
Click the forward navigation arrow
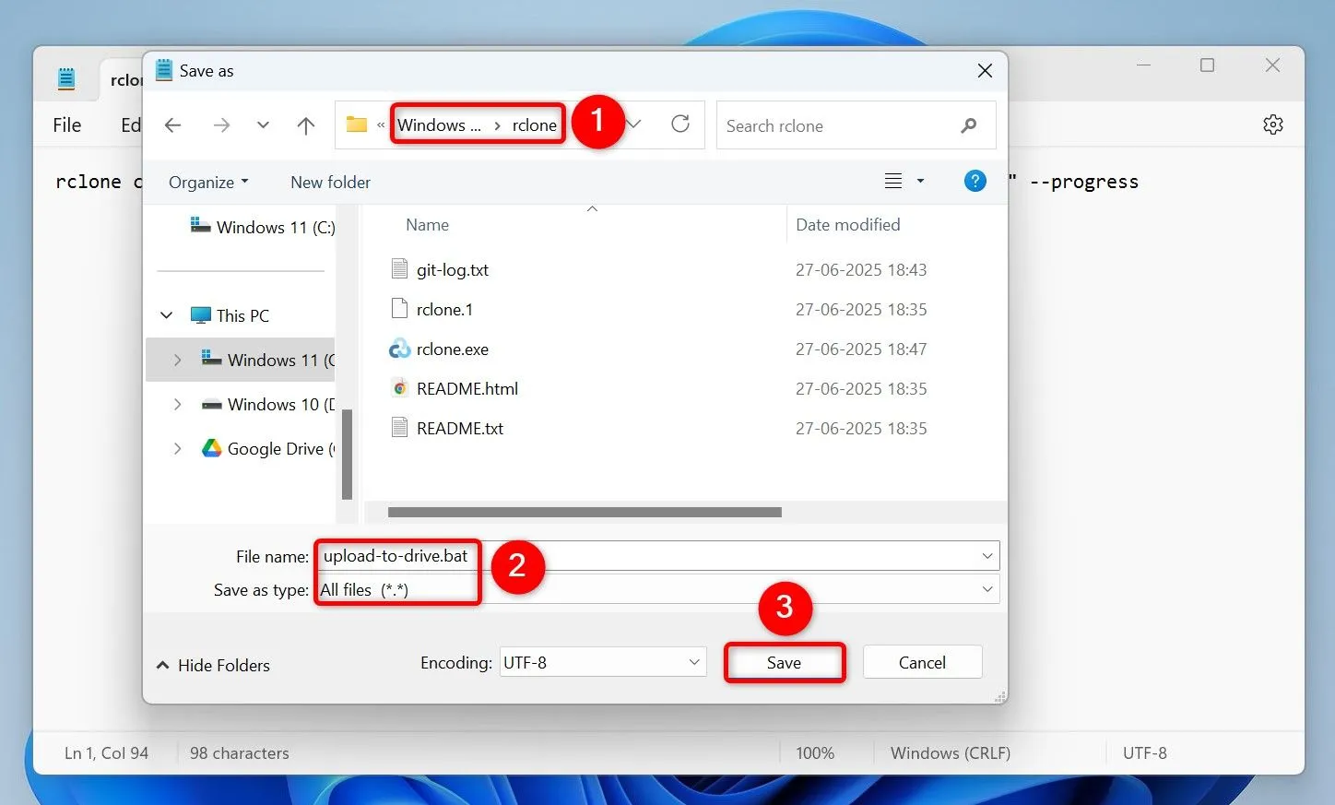pyautogui.click(x=220, y=124)
